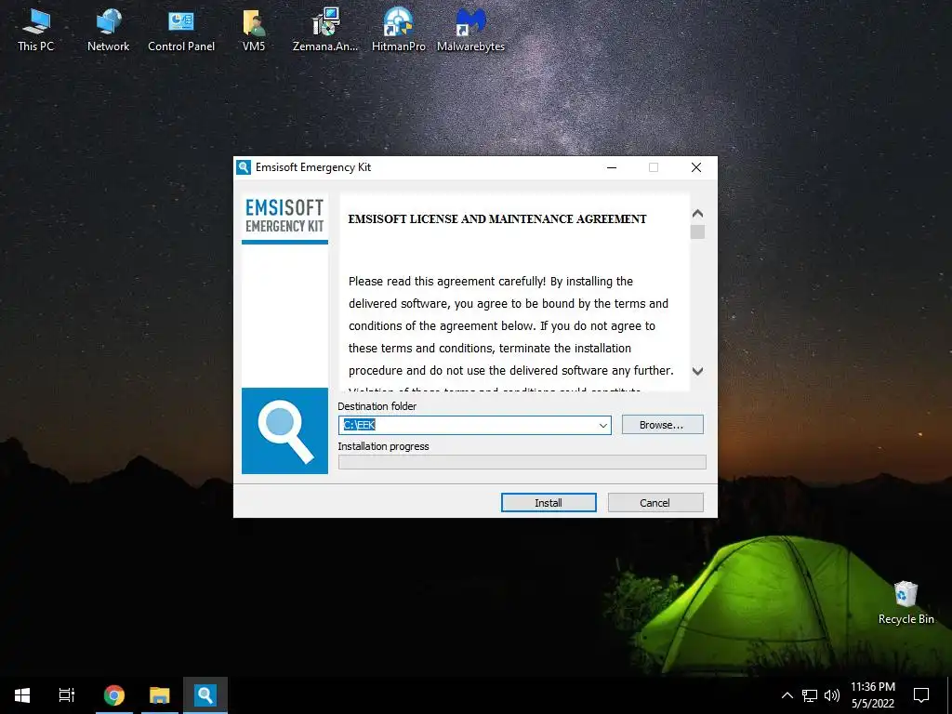Click the magnifier logo in installer
This screenshot has width=952, height=714.
pyautogui.click(x=284, y=431)
